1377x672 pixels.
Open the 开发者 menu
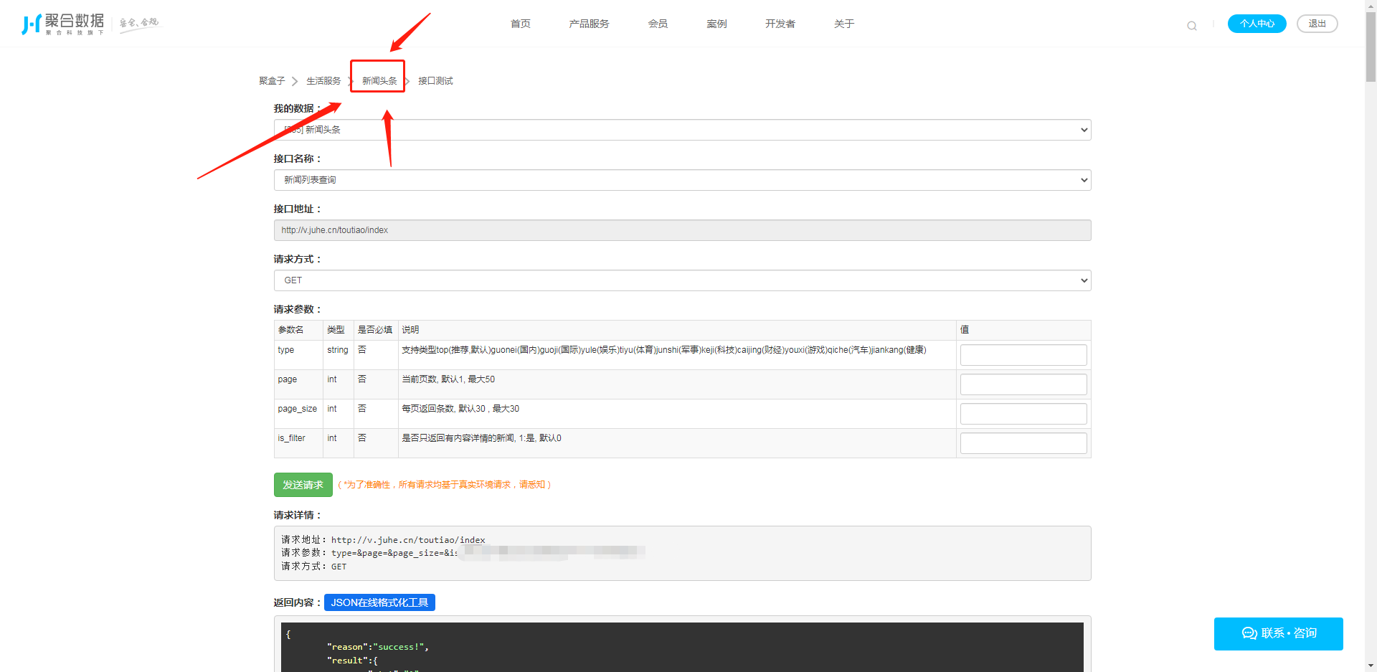[x=780, y=24]
